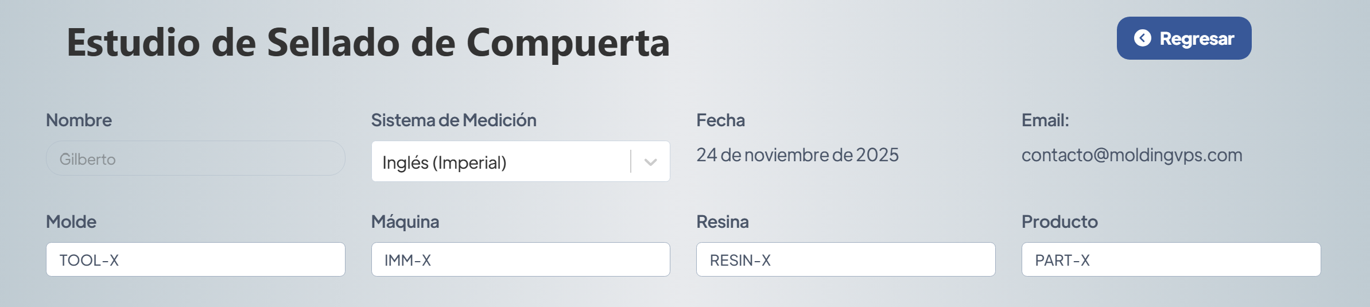Open the Sistema de Medición dropdown
This screenshot has height=307, width=1370.
[499, 162]
